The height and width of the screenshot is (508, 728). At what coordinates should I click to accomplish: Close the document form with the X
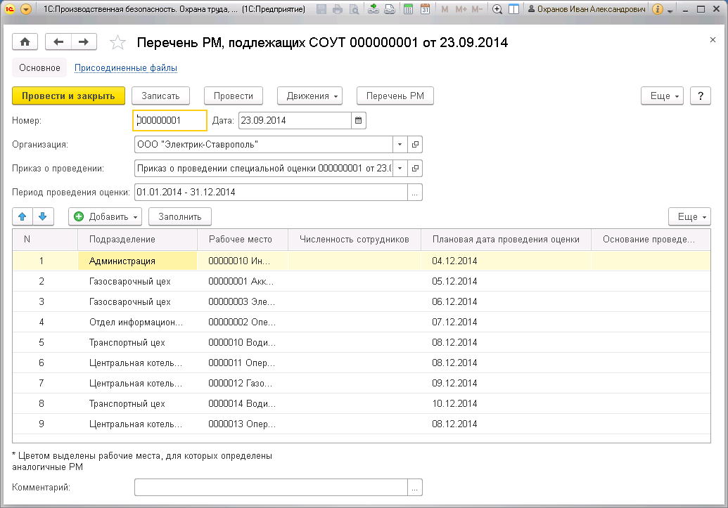tap(713, 40)
